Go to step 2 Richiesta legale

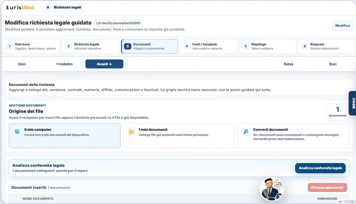pyautogui.click(x=90, y=47)
